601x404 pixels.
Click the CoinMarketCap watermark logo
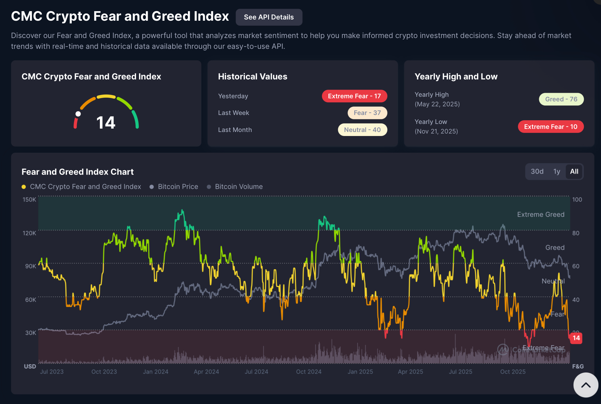[503, 349]
